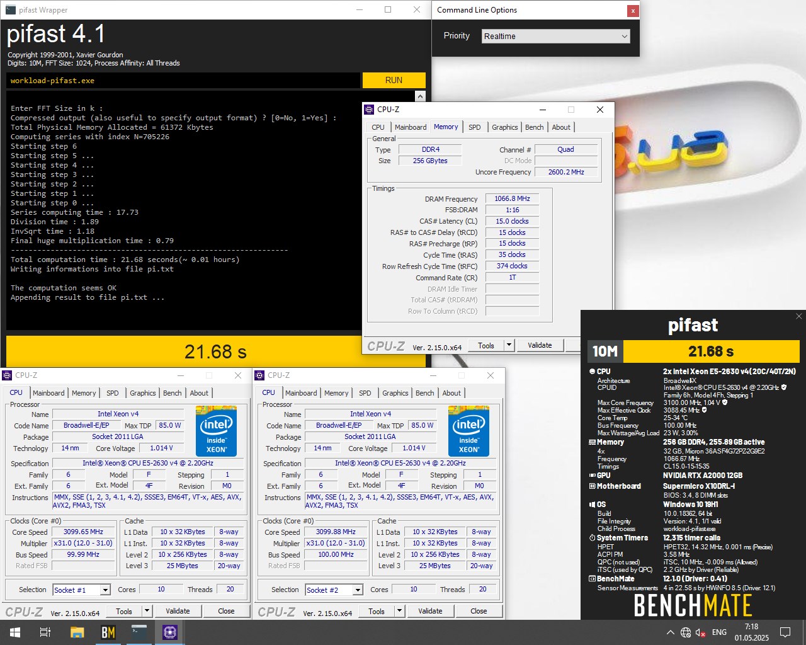The height and width of the screenshot is (645, 806).
Task: Click the pifast Wrapper title bar icon
Action: (x=10, y=9)
